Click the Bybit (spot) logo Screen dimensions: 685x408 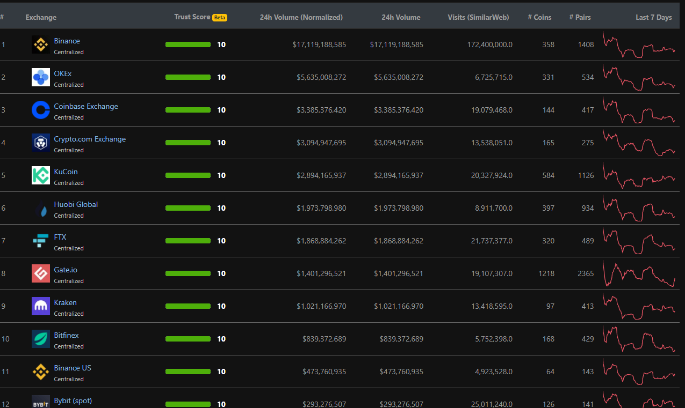pyautogui.click(x=41, y=402)
